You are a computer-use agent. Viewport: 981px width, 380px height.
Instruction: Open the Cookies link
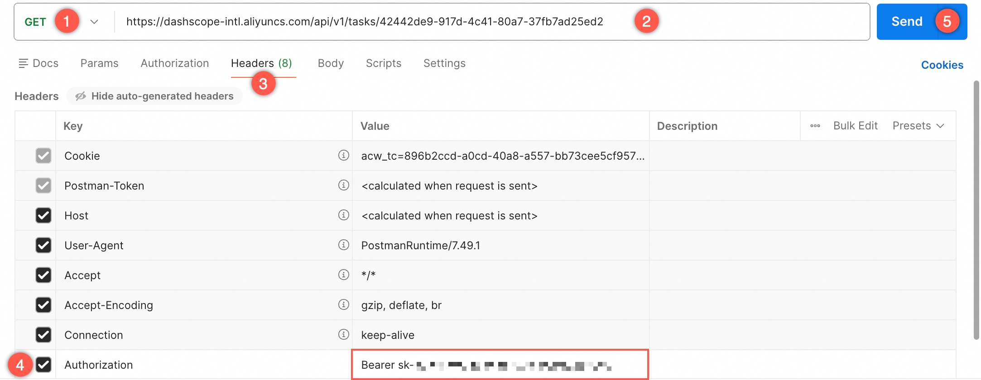[942, 65]
